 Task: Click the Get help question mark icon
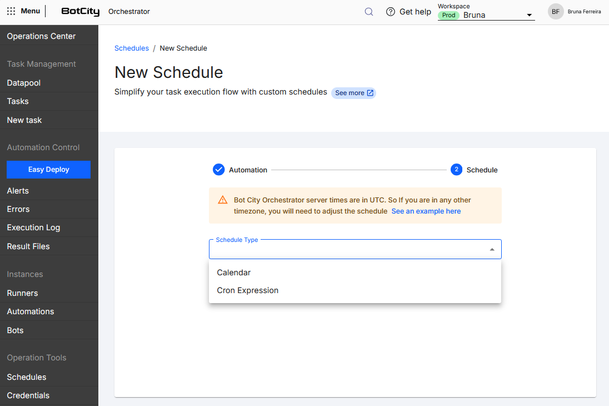click(390, 12)
